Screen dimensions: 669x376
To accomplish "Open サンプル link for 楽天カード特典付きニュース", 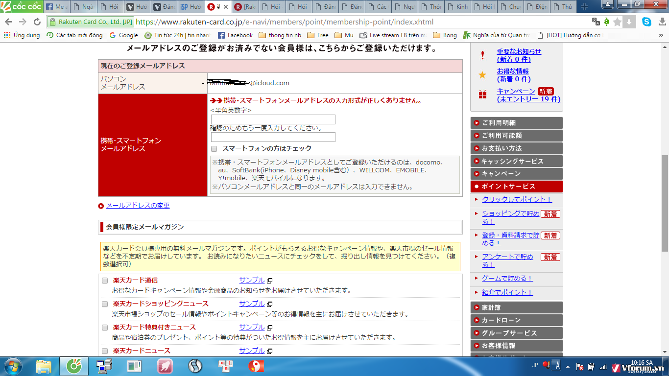I will tap(252, 327).
